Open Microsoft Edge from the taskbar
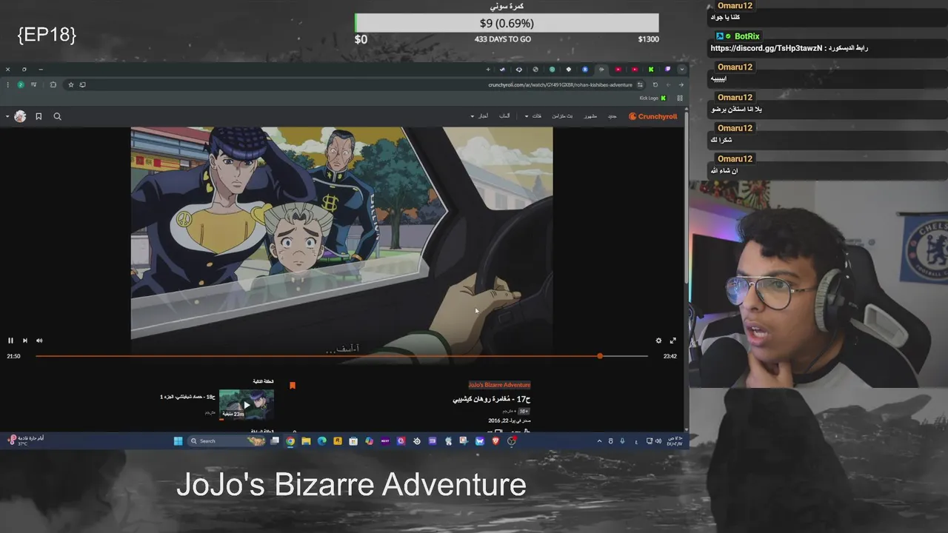 click(x=322, y=440)
